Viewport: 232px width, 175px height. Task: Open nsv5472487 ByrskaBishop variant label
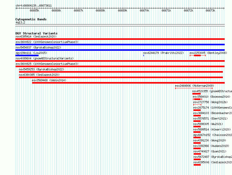tap(213, 157)
